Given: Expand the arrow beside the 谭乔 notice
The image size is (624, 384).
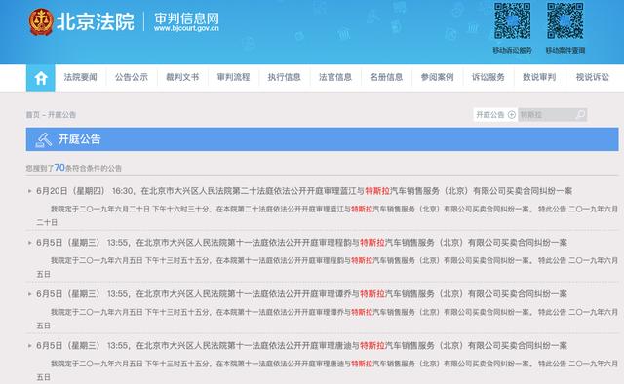Looking at the screenshot, I should pyautogui.click(x=29, y=294).
